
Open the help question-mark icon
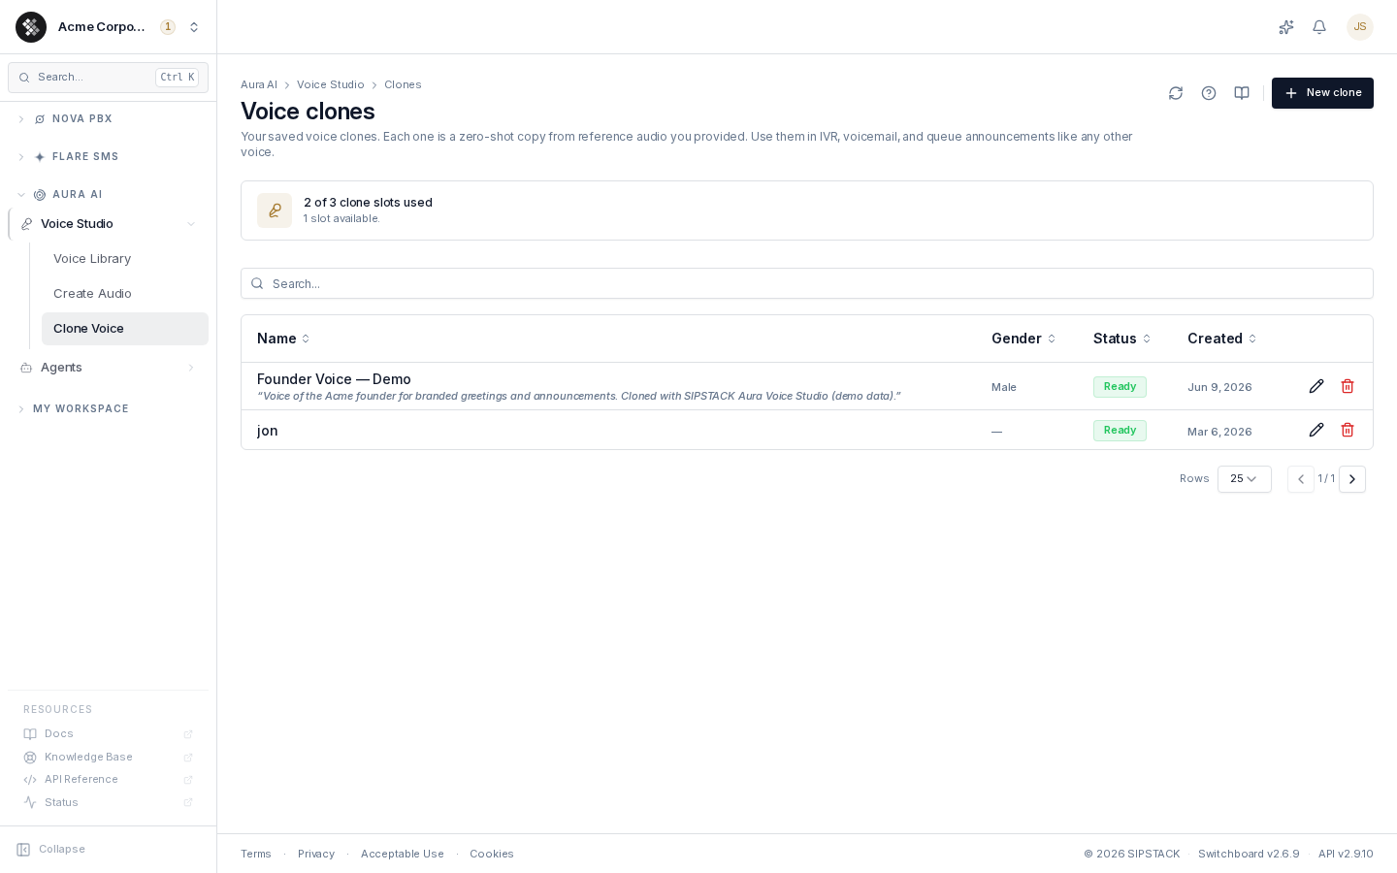click(x=1209, y=93)
